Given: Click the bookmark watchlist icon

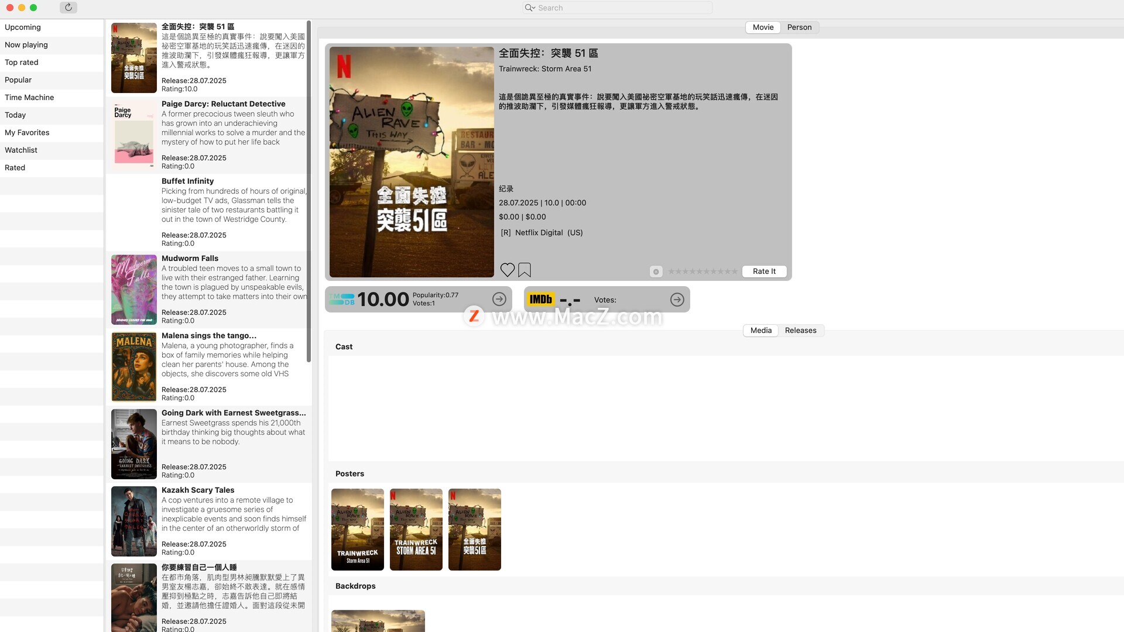Looking at the screenshot, I should pos(525,270).
